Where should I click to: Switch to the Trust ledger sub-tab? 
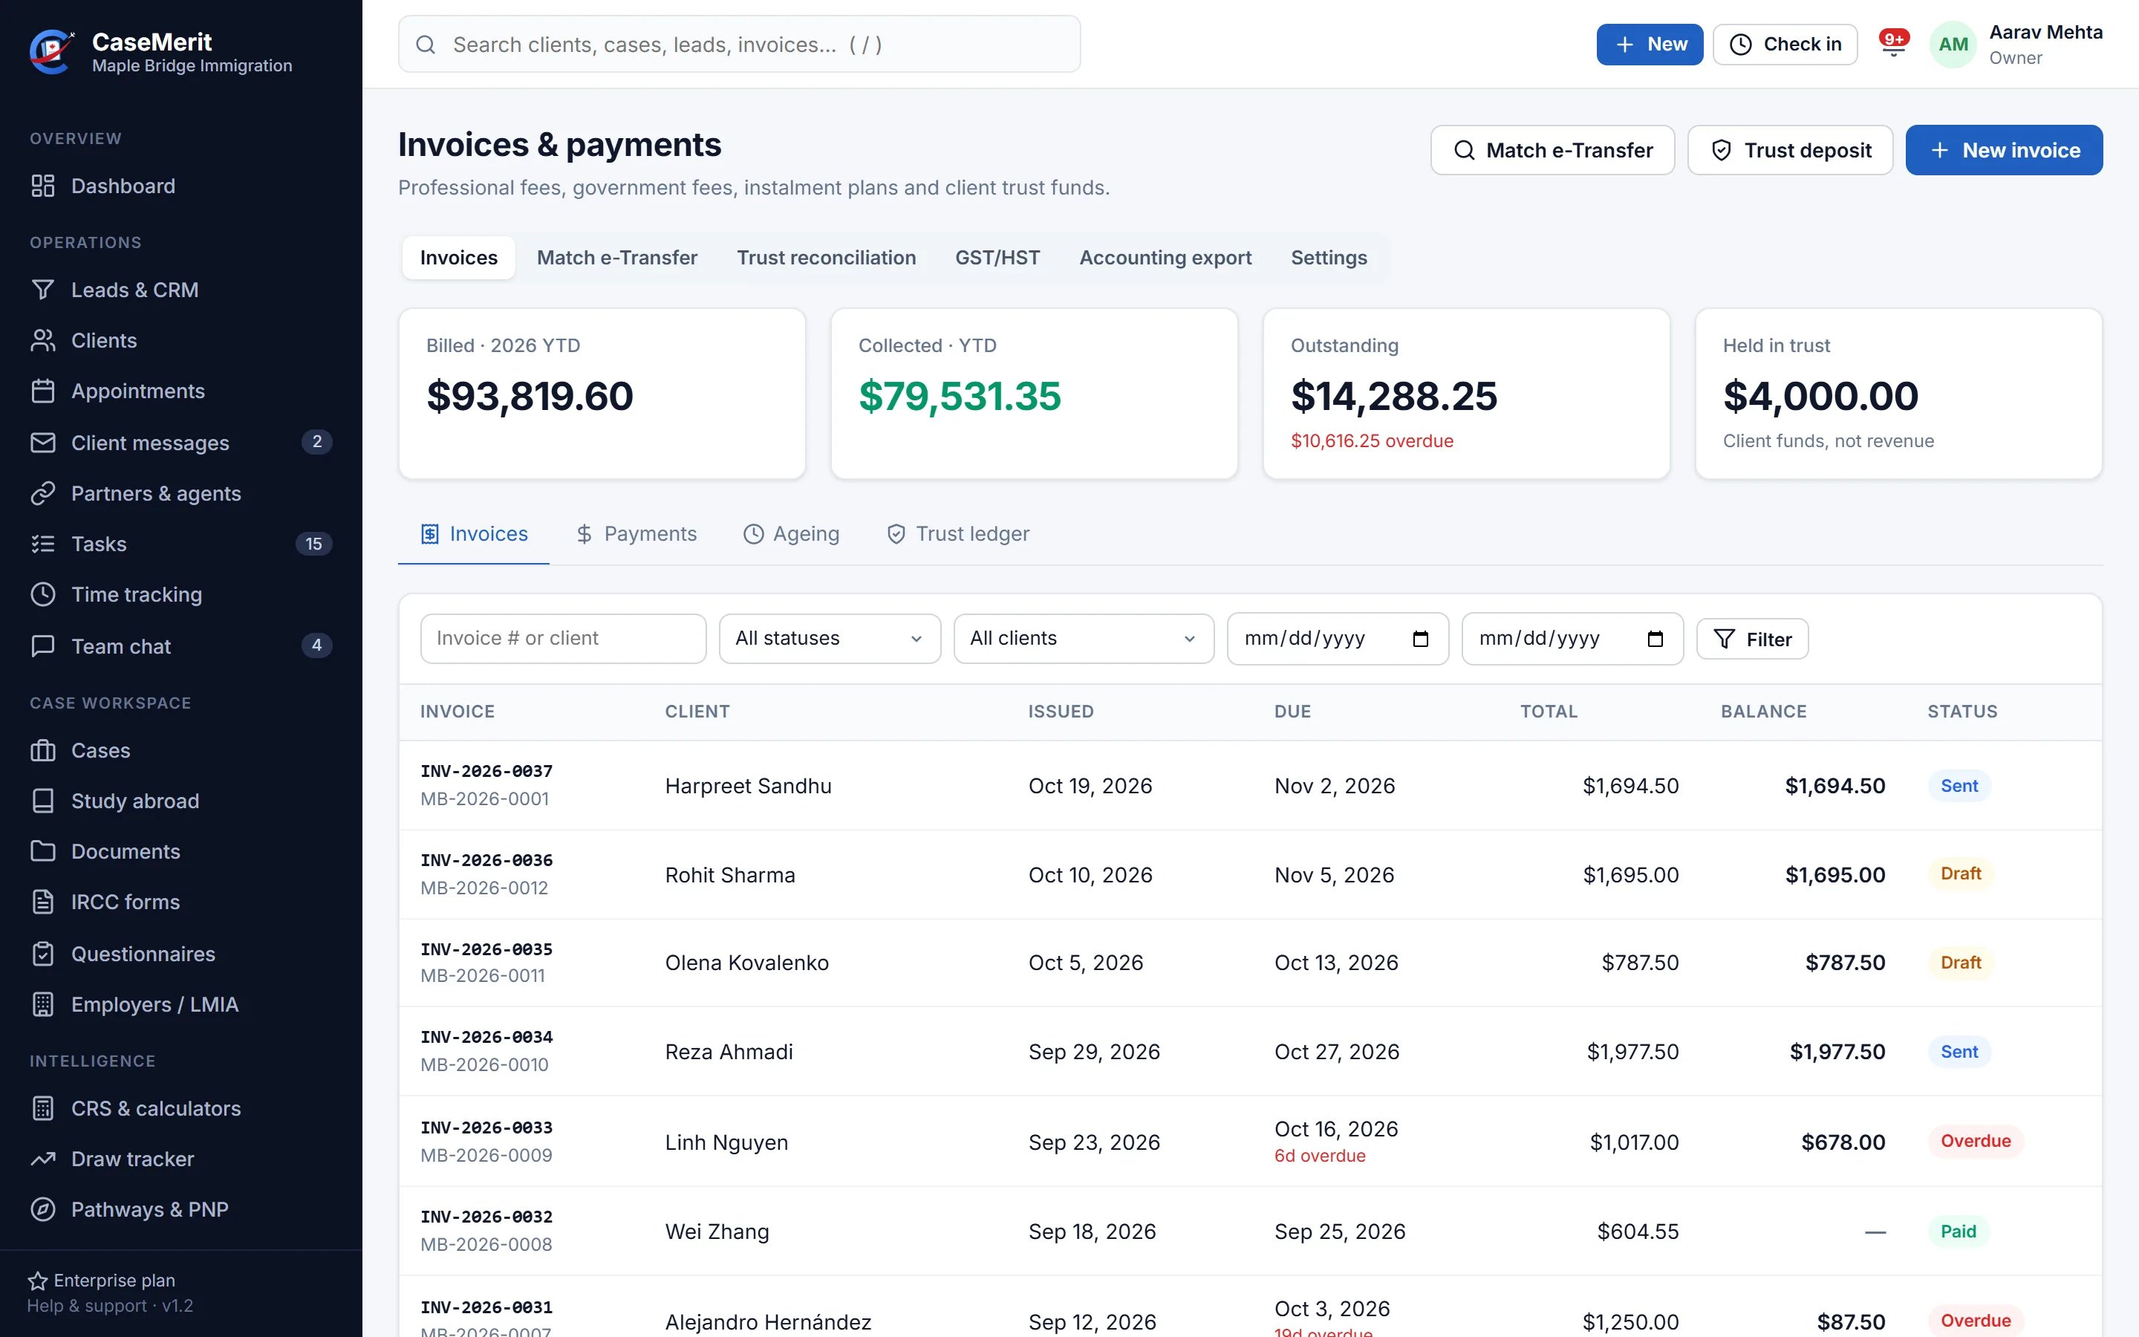pyautogui.click(x=958, y=533)
